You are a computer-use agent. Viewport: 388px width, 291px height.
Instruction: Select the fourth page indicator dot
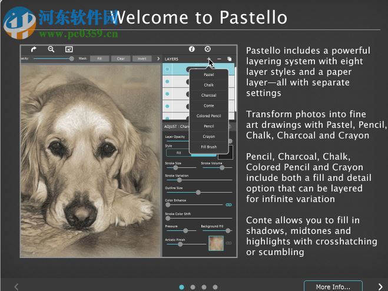tap(215, 287)
